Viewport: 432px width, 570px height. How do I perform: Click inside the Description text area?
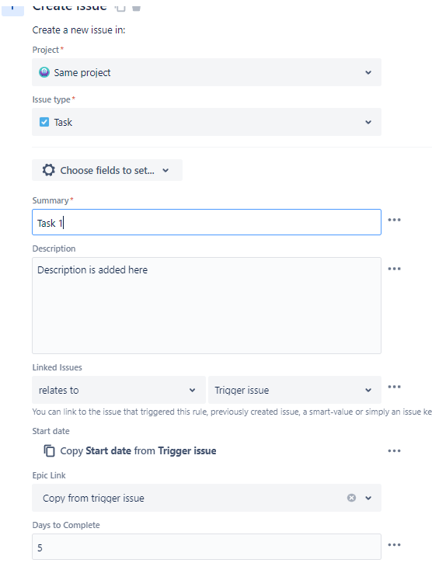coord(207,306)
